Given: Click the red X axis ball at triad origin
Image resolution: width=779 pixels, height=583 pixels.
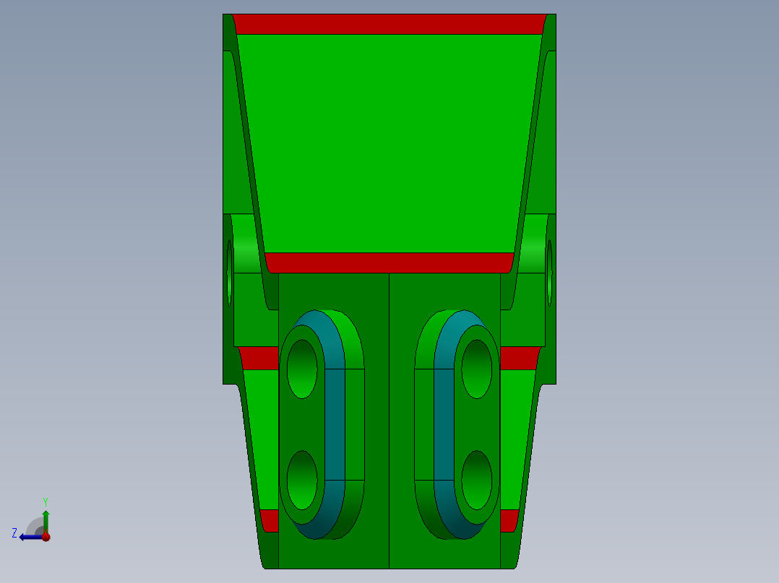Looking at the screenshot, I should [46, 536].
